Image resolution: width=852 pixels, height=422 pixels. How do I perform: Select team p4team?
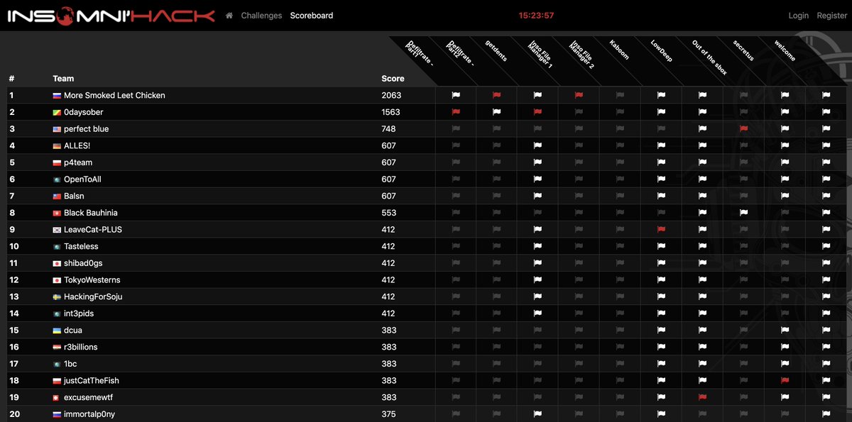[78, 162]
